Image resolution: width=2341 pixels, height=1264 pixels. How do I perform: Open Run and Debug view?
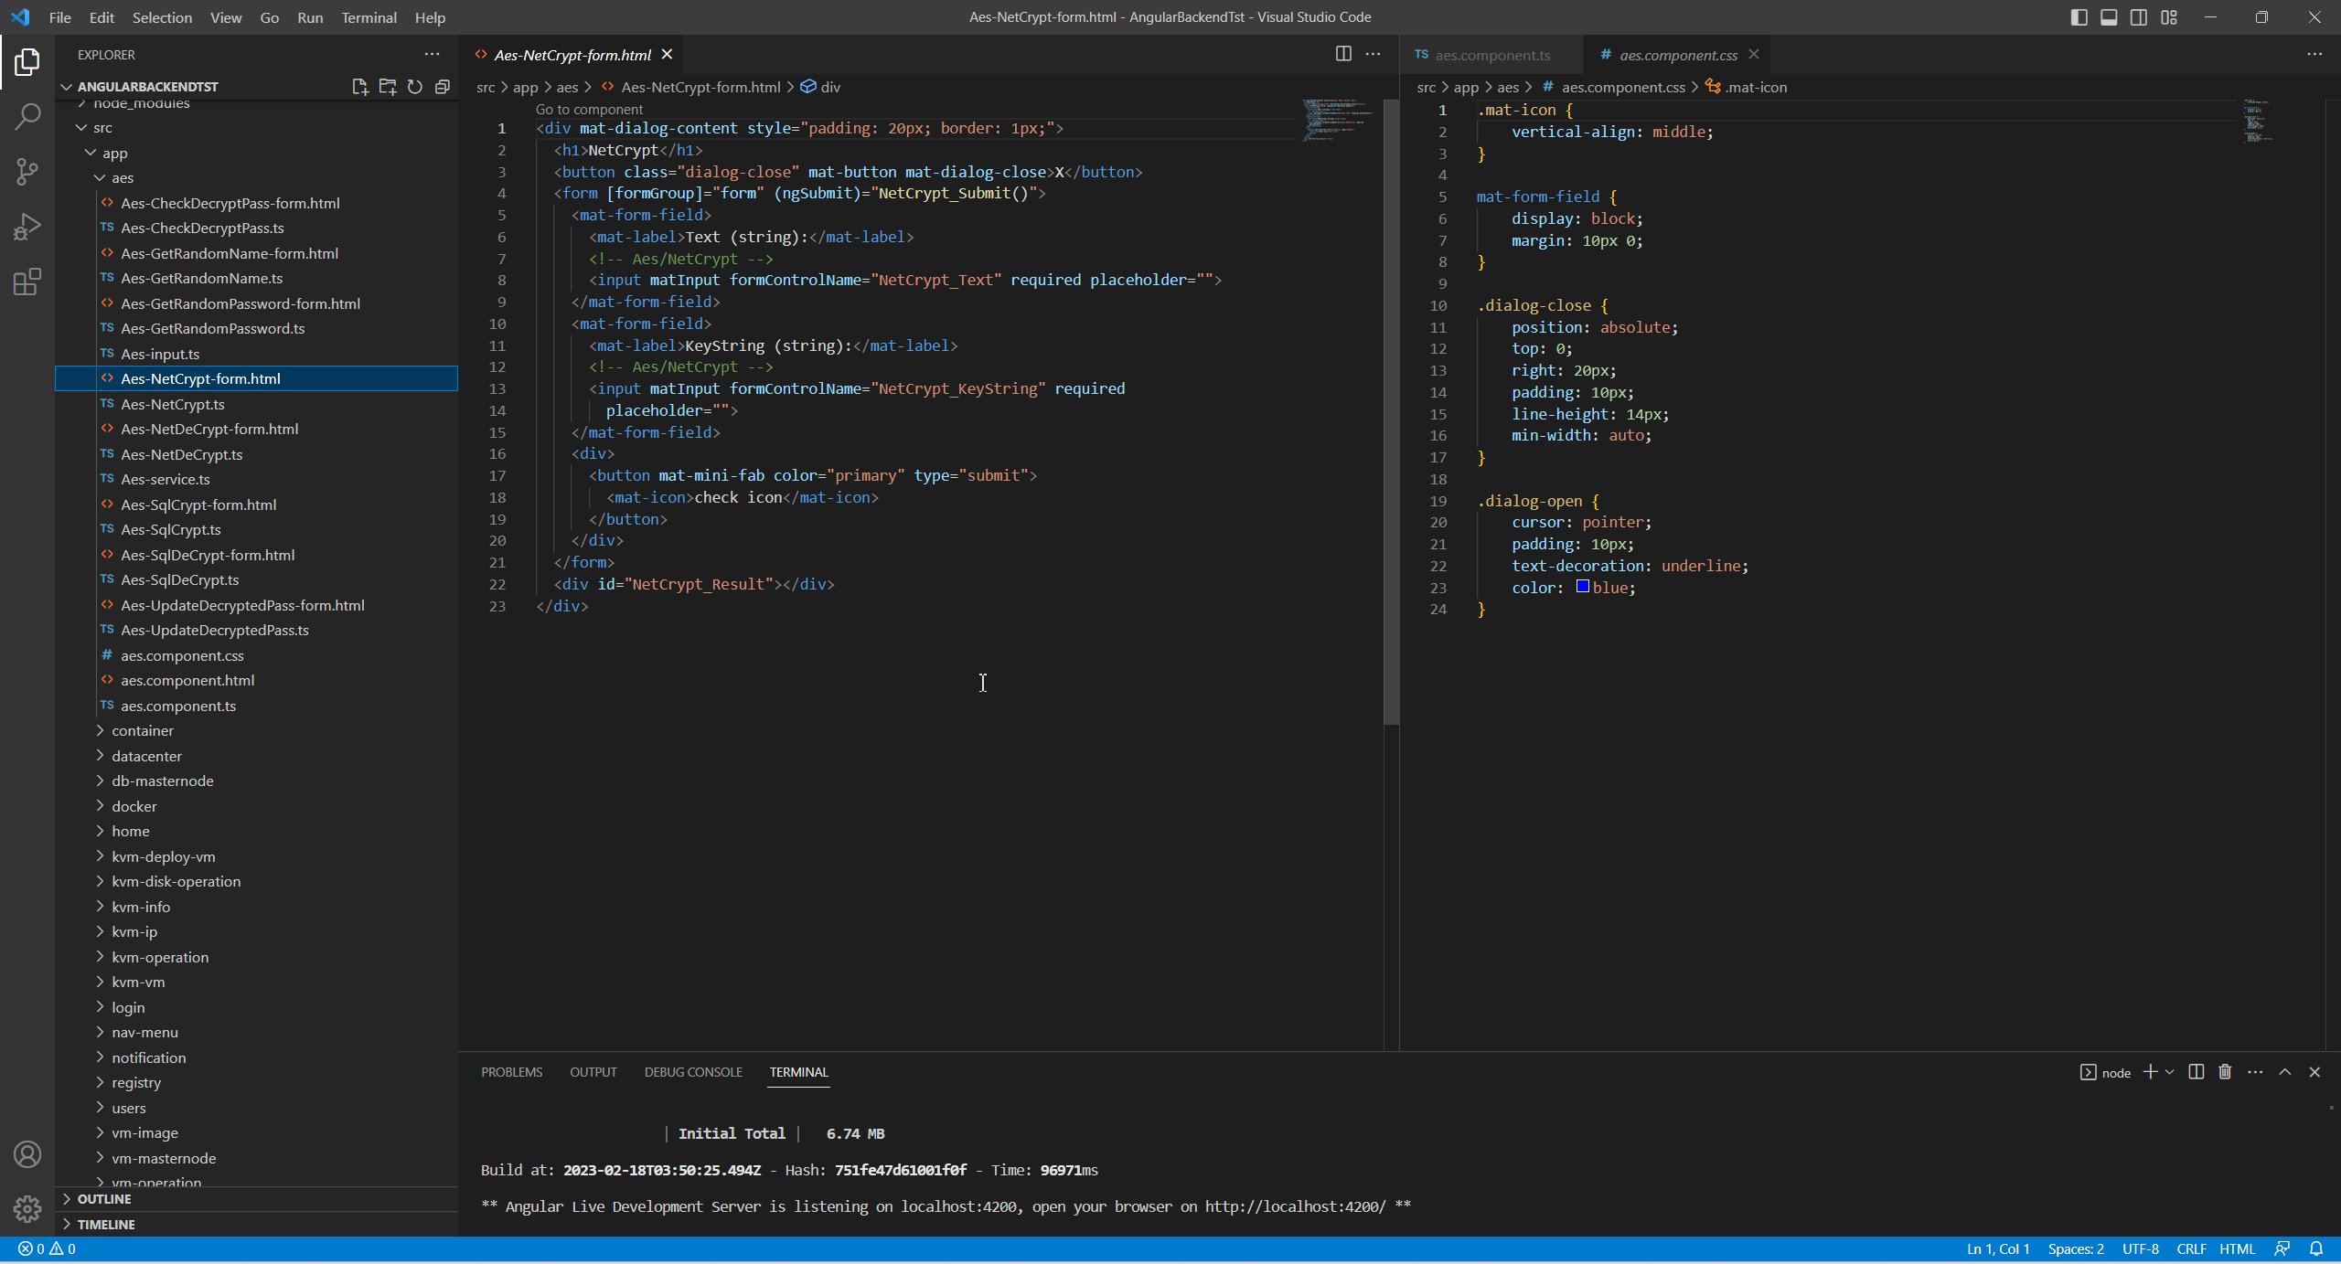click(x=27, y=226)
